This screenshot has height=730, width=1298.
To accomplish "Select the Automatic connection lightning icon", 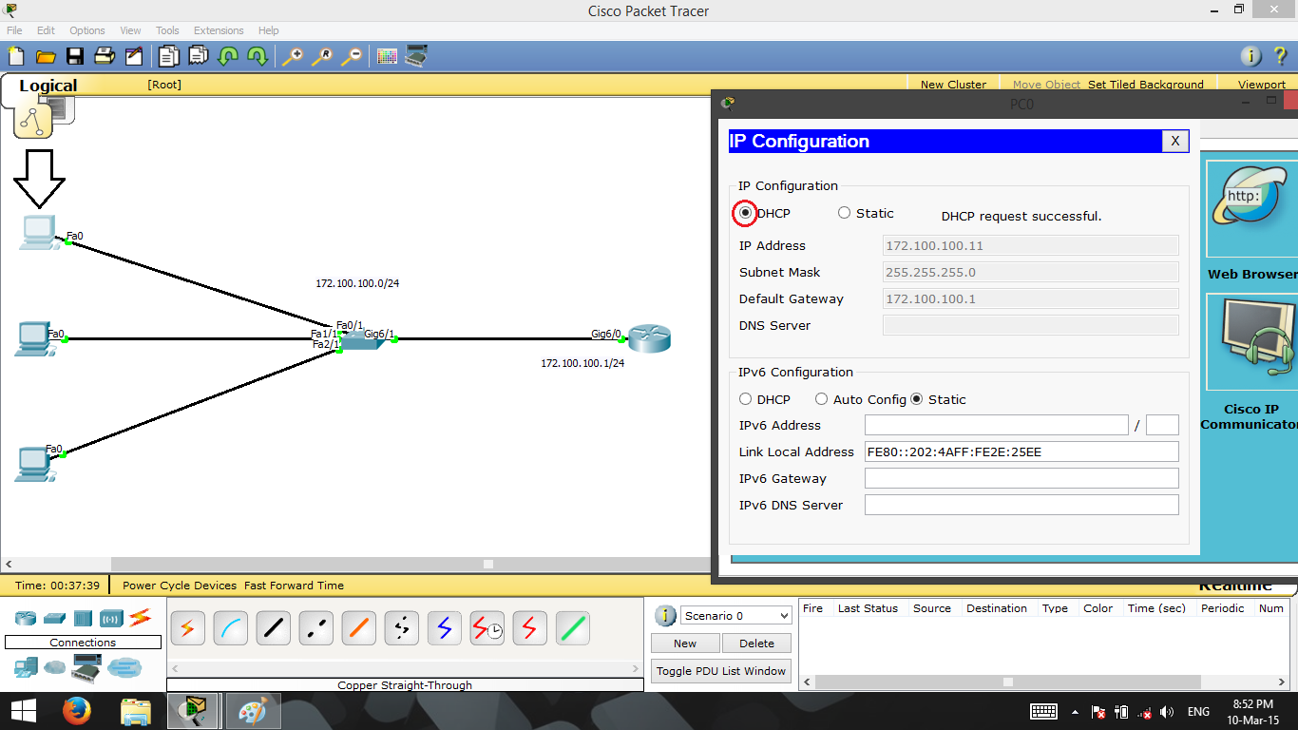I will pos(187,627).
